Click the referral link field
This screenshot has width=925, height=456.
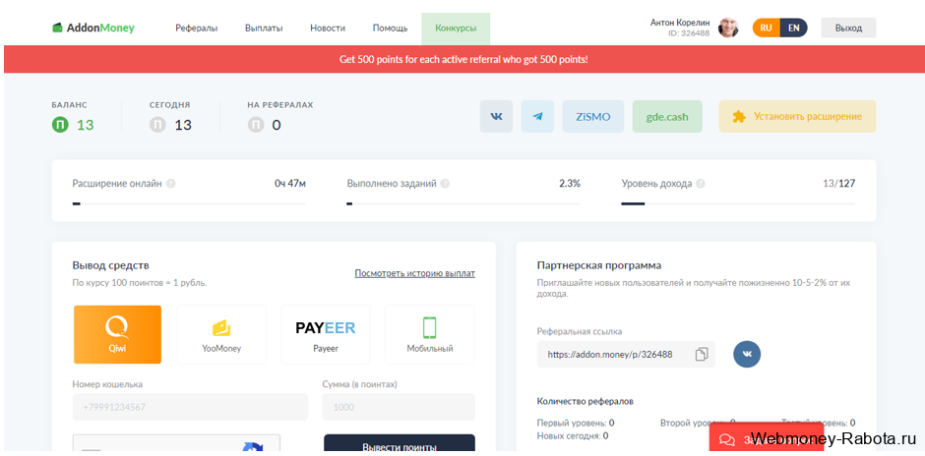[626, 354]
